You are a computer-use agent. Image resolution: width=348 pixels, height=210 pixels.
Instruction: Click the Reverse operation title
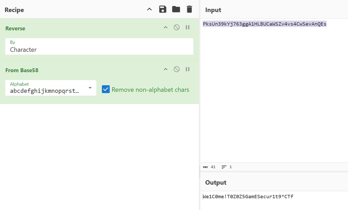15,29
